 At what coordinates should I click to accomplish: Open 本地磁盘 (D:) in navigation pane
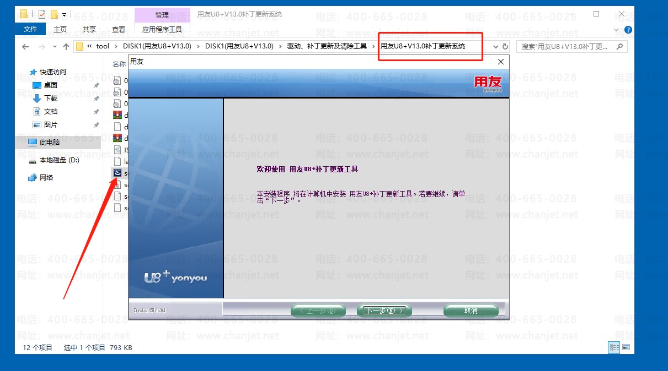60,160
